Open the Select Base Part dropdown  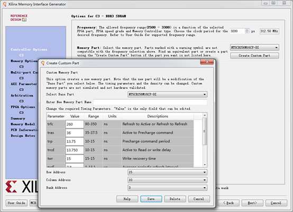pyautogui.click(x=168, y=94)
